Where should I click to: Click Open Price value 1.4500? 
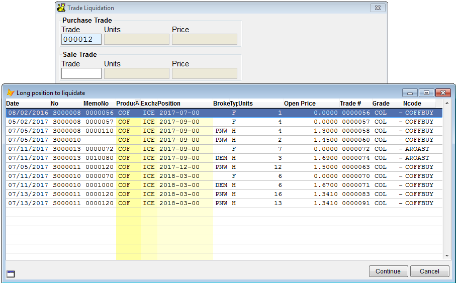click(326, 140)
